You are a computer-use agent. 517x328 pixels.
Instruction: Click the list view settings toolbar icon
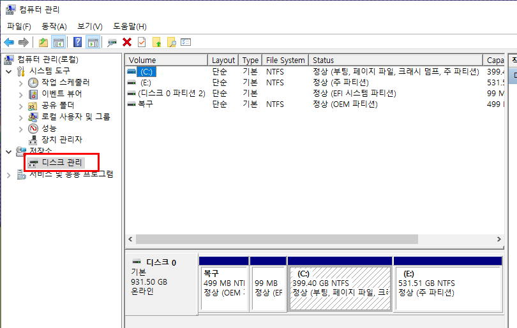pyautogui.click(x=186, y=42)
